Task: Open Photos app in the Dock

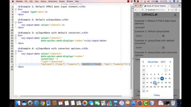Action: (x=85, y=103)
